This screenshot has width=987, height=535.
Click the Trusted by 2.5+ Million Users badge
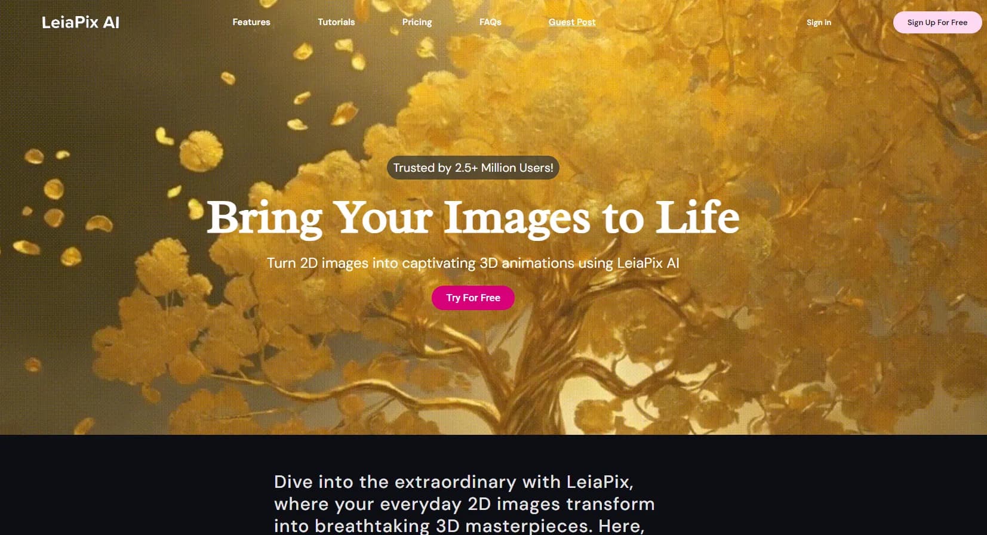pos(473,168)
